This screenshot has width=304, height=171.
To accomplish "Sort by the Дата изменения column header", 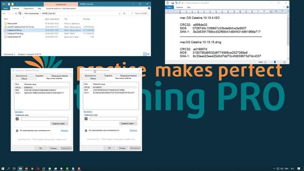I will 52,19.
